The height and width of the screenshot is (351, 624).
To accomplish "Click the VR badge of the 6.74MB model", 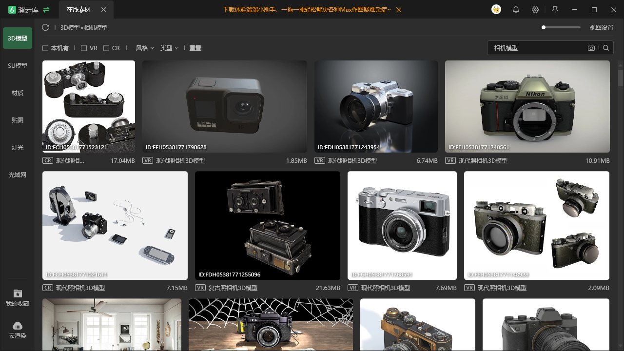I will click(x=320, y=160).
